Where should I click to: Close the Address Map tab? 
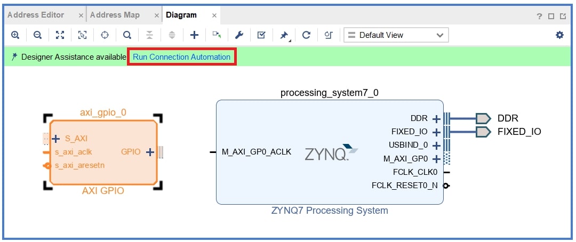pos(156,15)
